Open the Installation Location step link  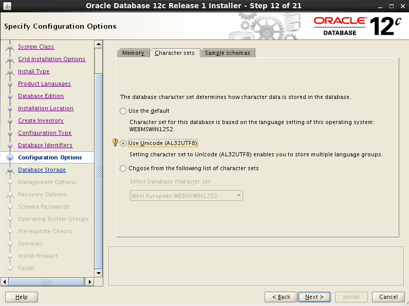[46, 108]
